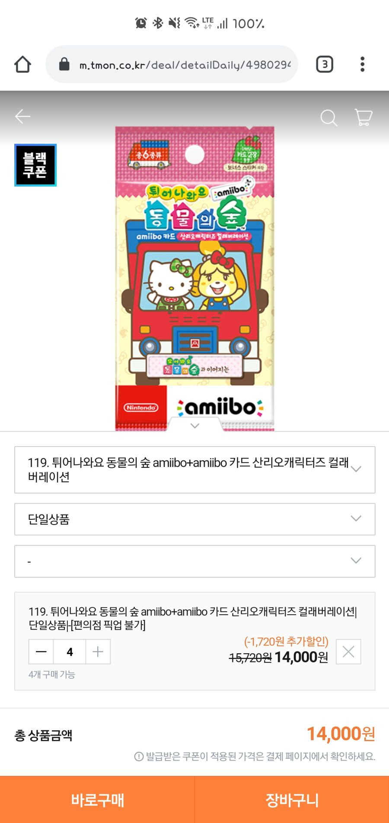The height and width of the screenshot is (823, 389).
Task: Tap the secure padlock icon in address bar
Action: click(64, 65)
